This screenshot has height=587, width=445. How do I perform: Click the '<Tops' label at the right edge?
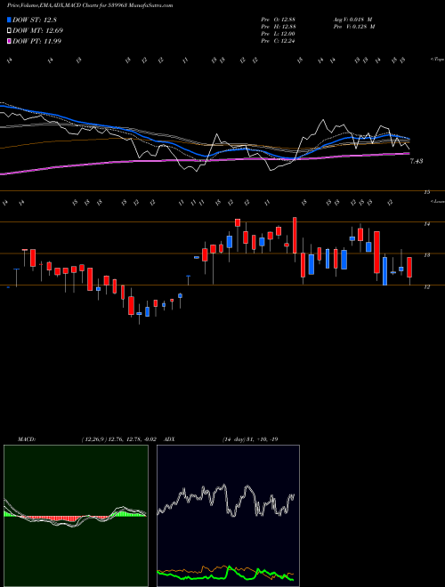coord(437,60)
